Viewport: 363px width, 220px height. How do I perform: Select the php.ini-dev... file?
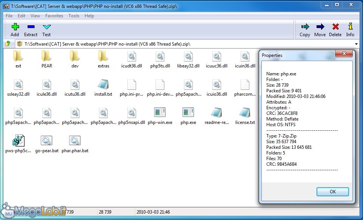(160, 88)
